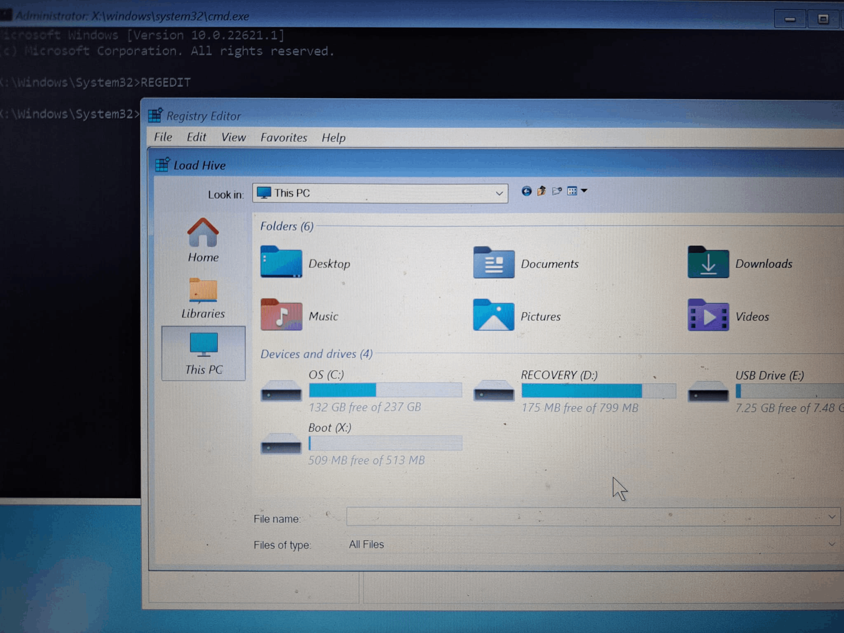Image resolution: width=844 pixels, height=633 pixels.
Task: Select the RECOVERY (D:) drive icon
Action: (494, 391)
